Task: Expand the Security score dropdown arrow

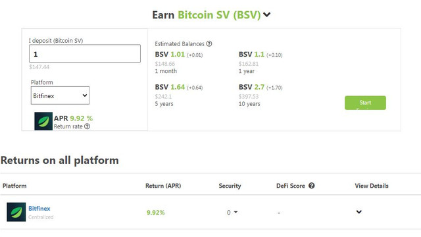Action: [235, 212]
